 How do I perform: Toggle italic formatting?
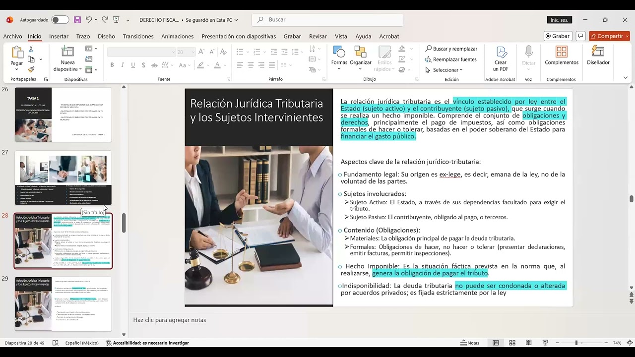click(x=123, y=65)
